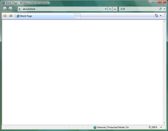Refresh the page with the Refresh icon

tap(110, 9)
